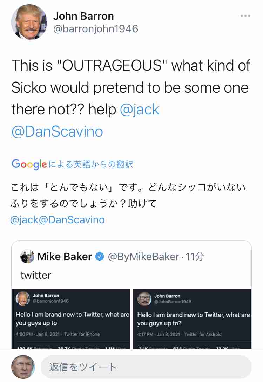Open @jack mention in the tweet

click(x=140, y=110)
